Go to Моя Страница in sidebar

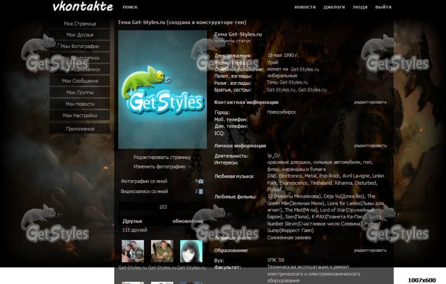[80, 23]
